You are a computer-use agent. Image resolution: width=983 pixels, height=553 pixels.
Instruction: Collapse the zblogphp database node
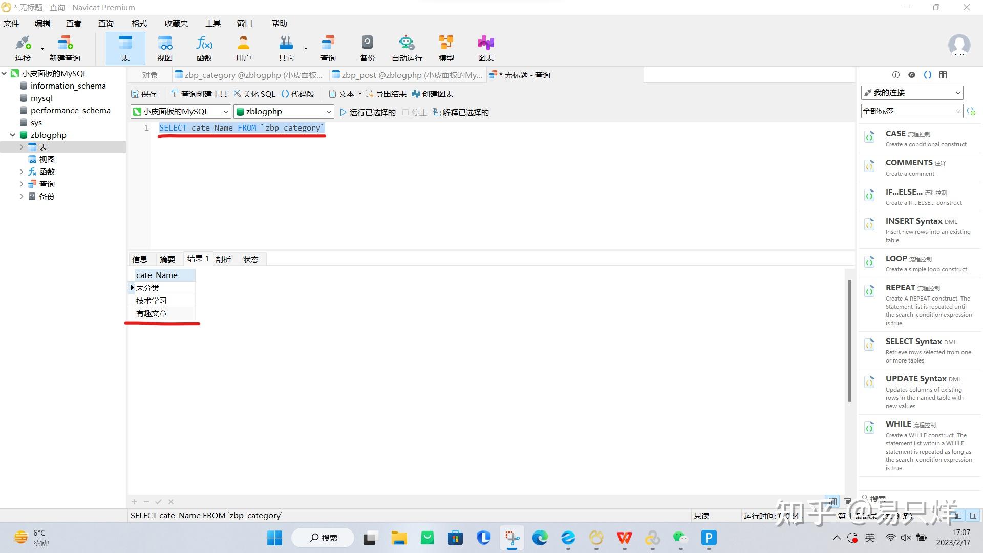(13, 135)
